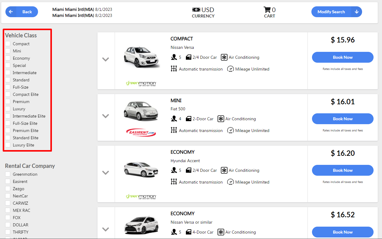Click air conditioning icon on Compact card
Screen dimensions: 382x239
pyautogui.click(x=224, y=57)
